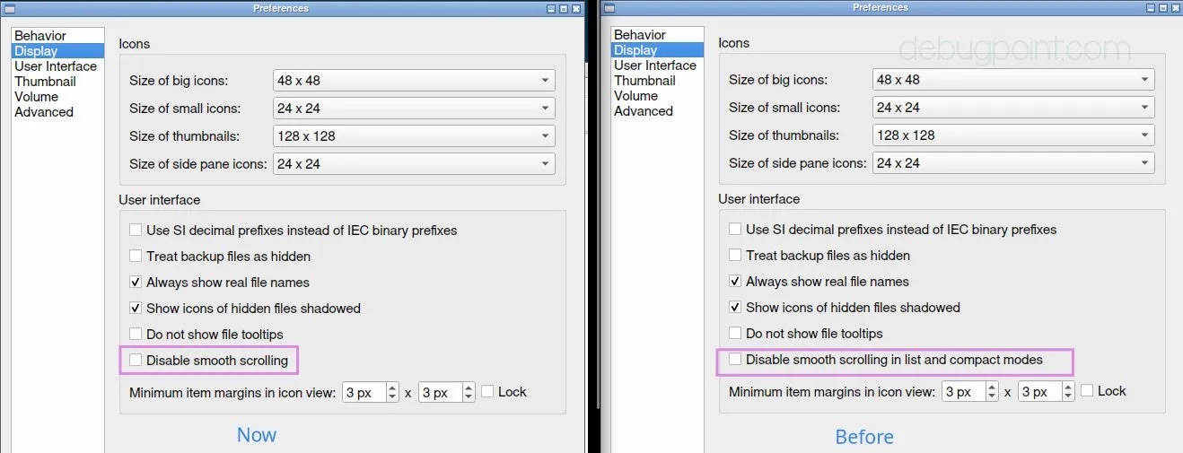Expand 'Size of small icons' dropdown in right window
Screen dimensions: 1183x453
(1012, 108)
